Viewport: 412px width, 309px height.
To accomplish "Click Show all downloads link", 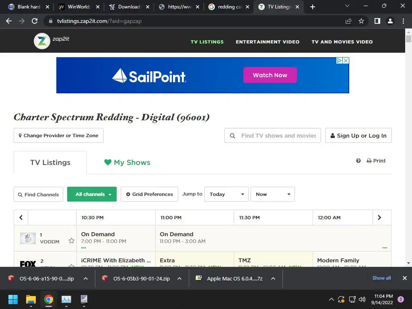I will (x=381, y=278).
